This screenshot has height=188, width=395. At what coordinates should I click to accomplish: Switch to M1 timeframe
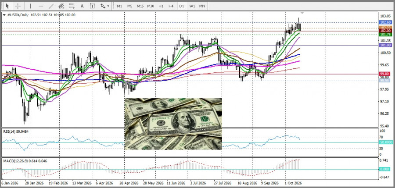click(x=119, y=6)
